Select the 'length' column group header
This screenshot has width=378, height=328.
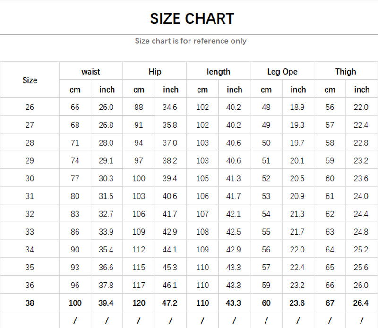pyautogui.click(x=218, y=72)
